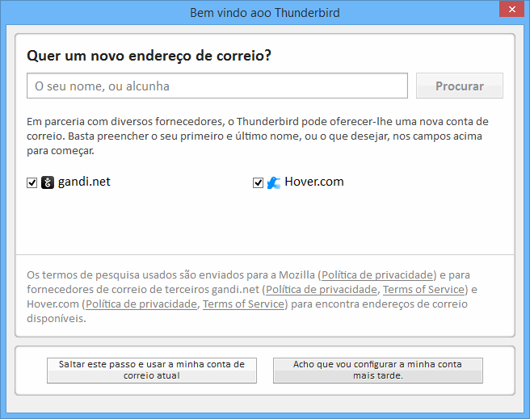
Task: Open Hover.com's Terms of Service link
Action: tap(243, 304)
